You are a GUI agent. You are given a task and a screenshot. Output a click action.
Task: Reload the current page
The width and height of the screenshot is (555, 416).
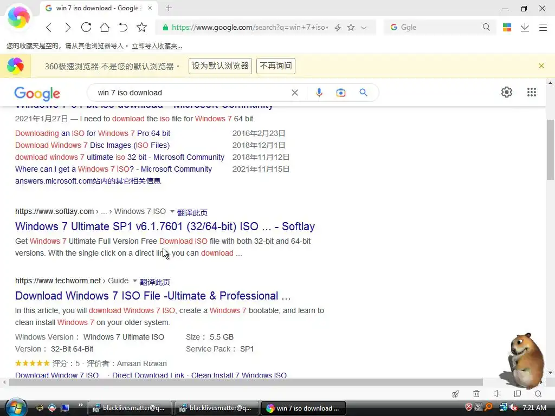click(x=86, y=27)
